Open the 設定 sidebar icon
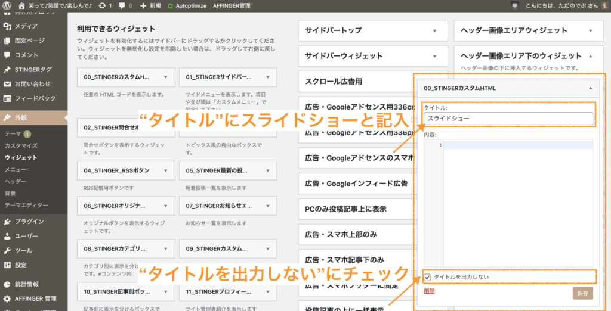 pos(7,265)
